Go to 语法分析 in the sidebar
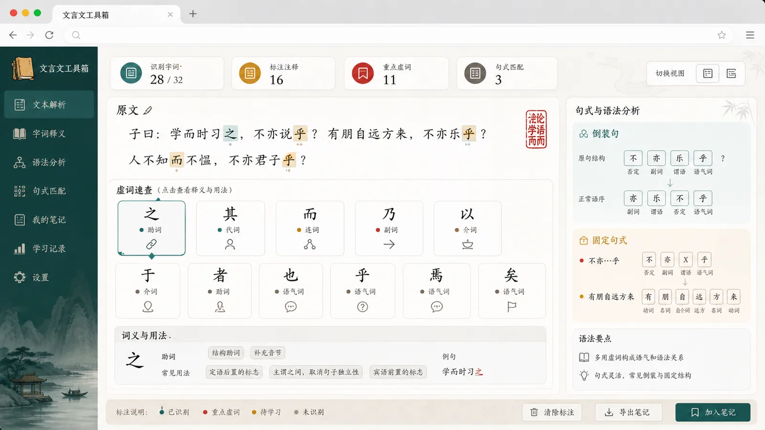 [49, 162]
